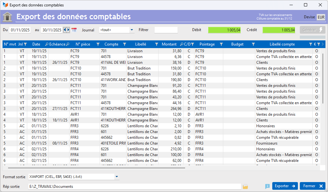Search Echéance column using magnifier icon
This screenshot has height=192, width=328.
click(68, 44)
